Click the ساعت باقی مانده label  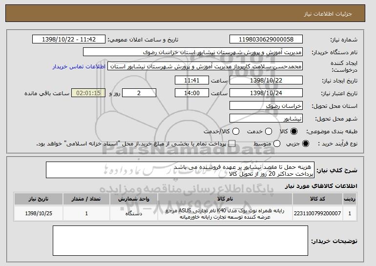(x=47, y=93)
